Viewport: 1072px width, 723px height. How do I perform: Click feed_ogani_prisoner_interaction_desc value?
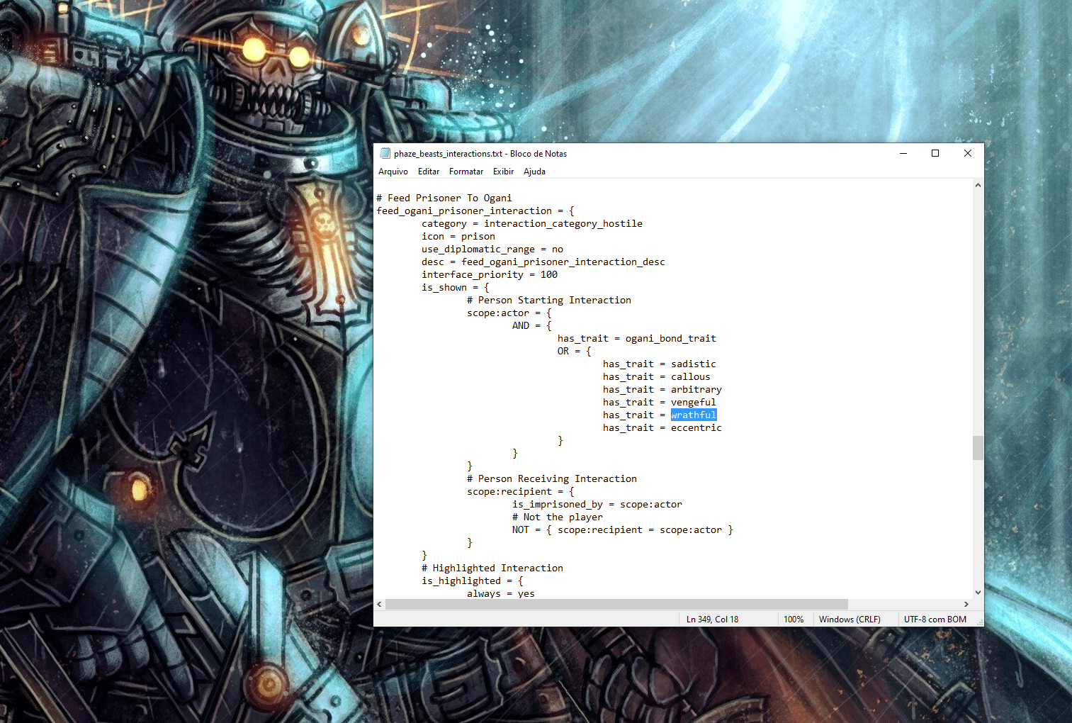coord(563,262)
